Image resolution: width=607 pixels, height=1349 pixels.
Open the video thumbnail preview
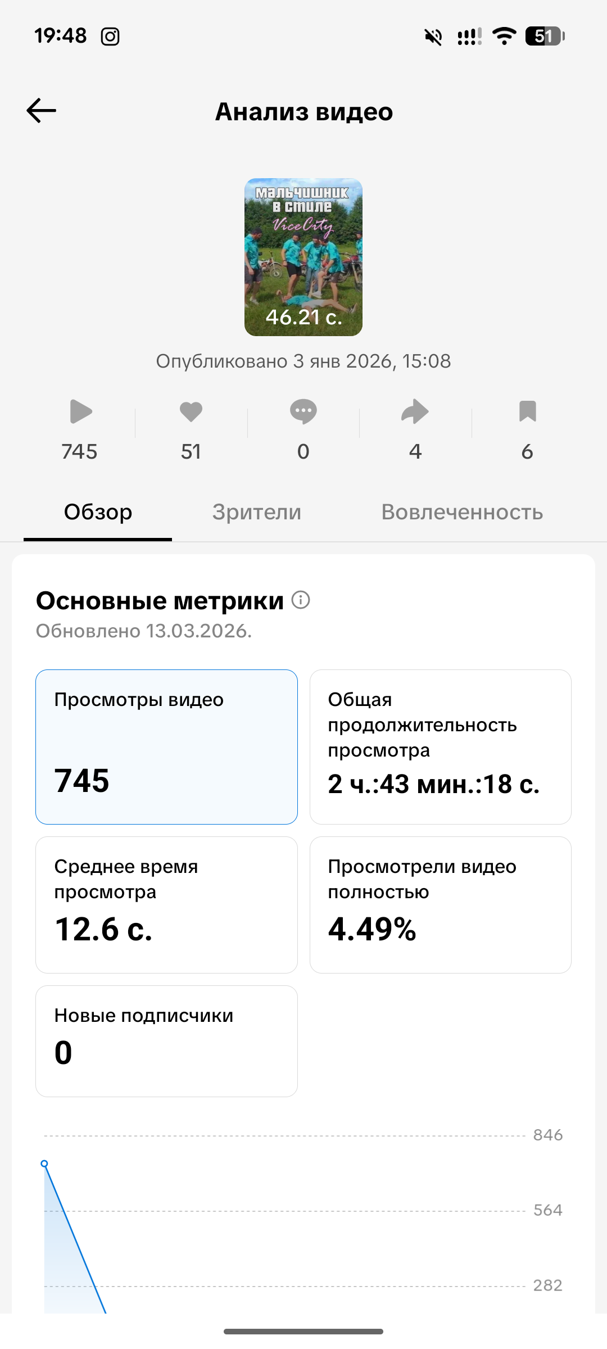303,257
